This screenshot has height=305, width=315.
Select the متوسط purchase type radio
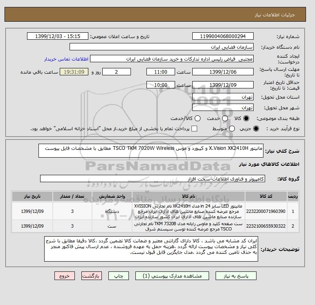coord(232,129)
